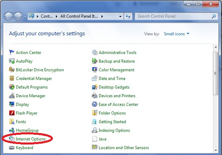Select the Cont... breadcrumb segment
The width and height of the screenshot is (222, 155).
click(47, 16)
